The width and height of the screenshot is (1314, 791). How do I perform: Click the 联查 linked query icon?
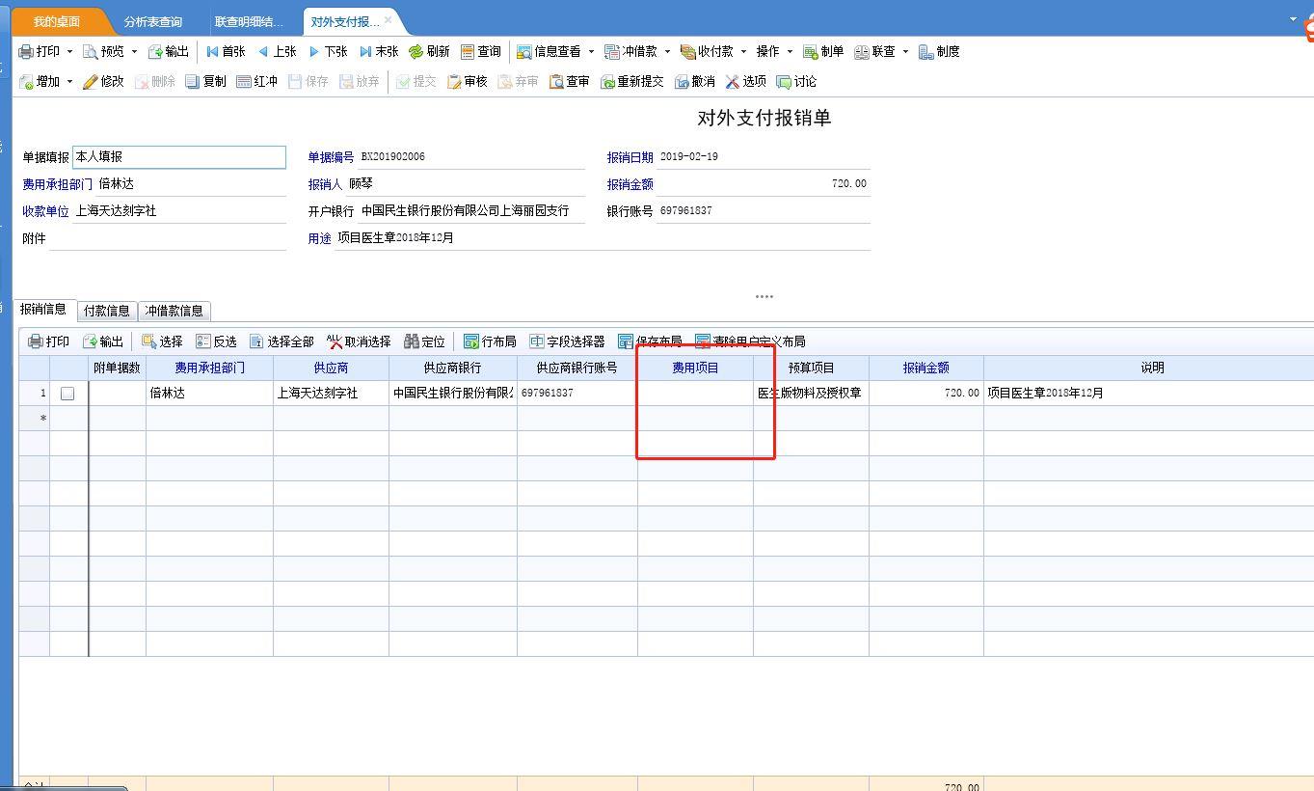(x=862, y=52)
